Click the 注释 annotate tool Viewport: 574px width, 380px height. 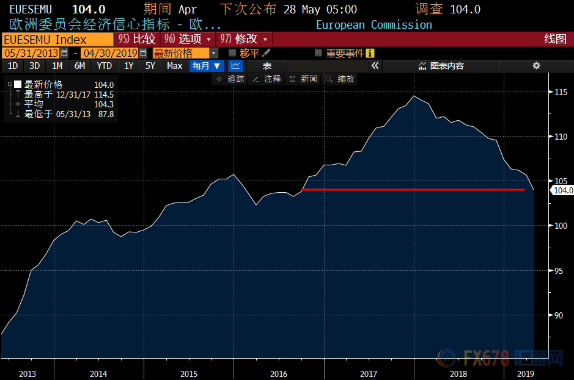click(x=267, y=79)
